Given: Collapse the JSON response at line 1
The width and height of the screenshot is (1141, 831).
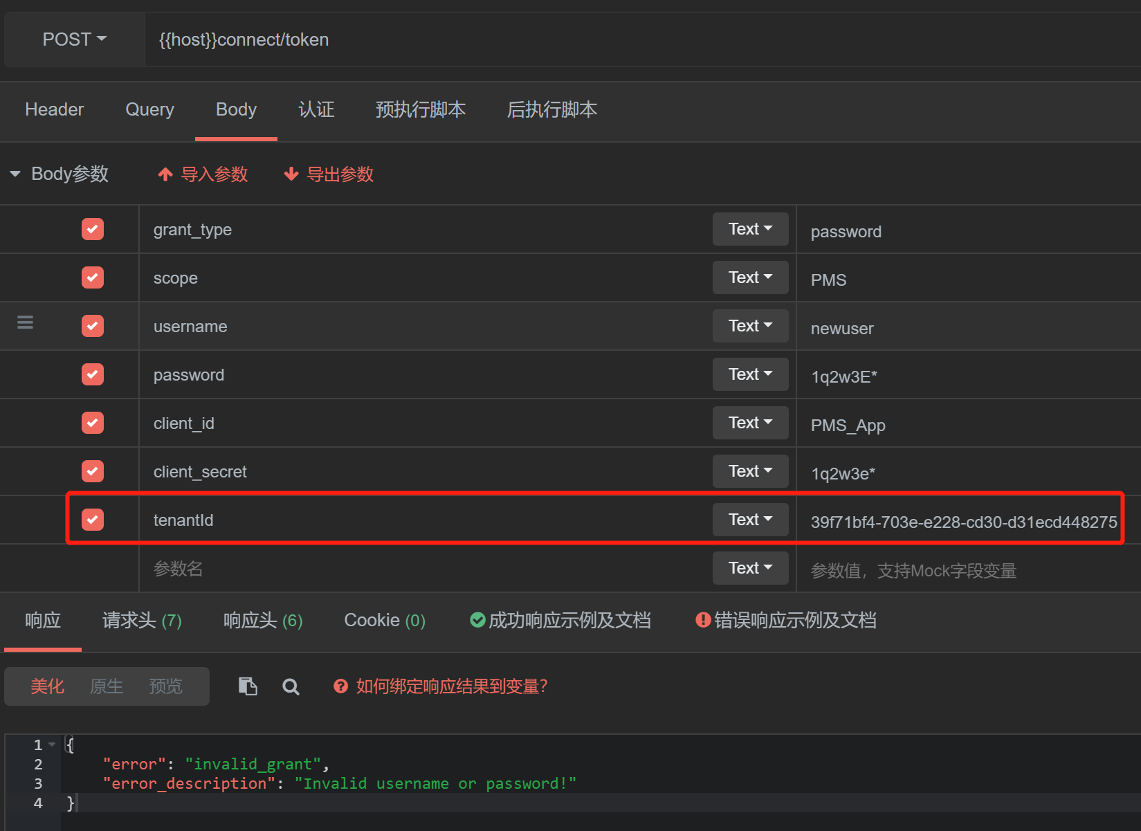Looking at the screenshot, I should [x=51, y=744].
